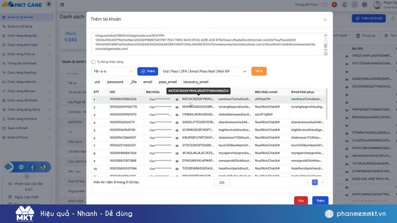Enable Tự động nhận dạng checkbox

(x=94, y=62)
